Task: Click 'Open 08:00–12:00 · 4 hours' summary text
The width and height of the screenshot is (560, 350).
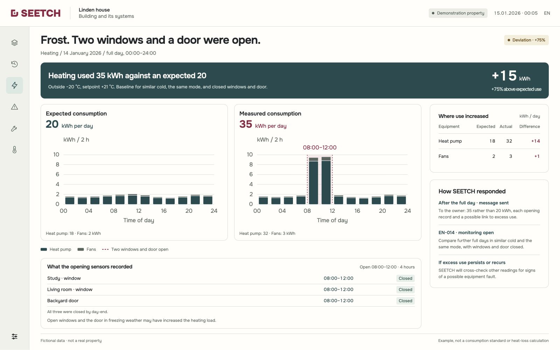Action: (x=387, y=267)
